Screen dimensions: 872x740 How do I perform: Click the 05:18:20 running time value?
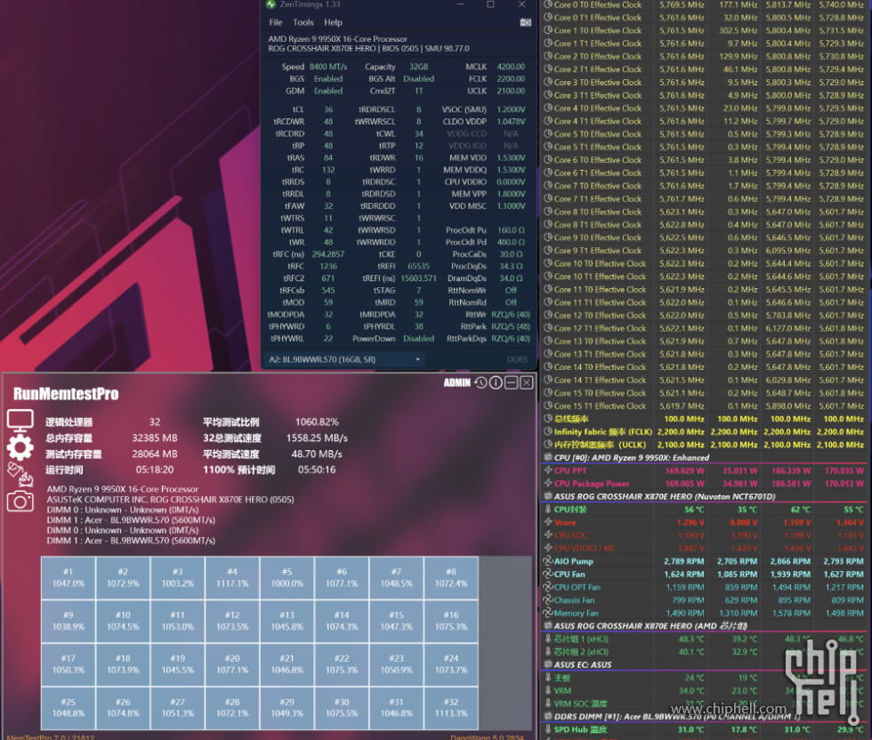point(155,470)
